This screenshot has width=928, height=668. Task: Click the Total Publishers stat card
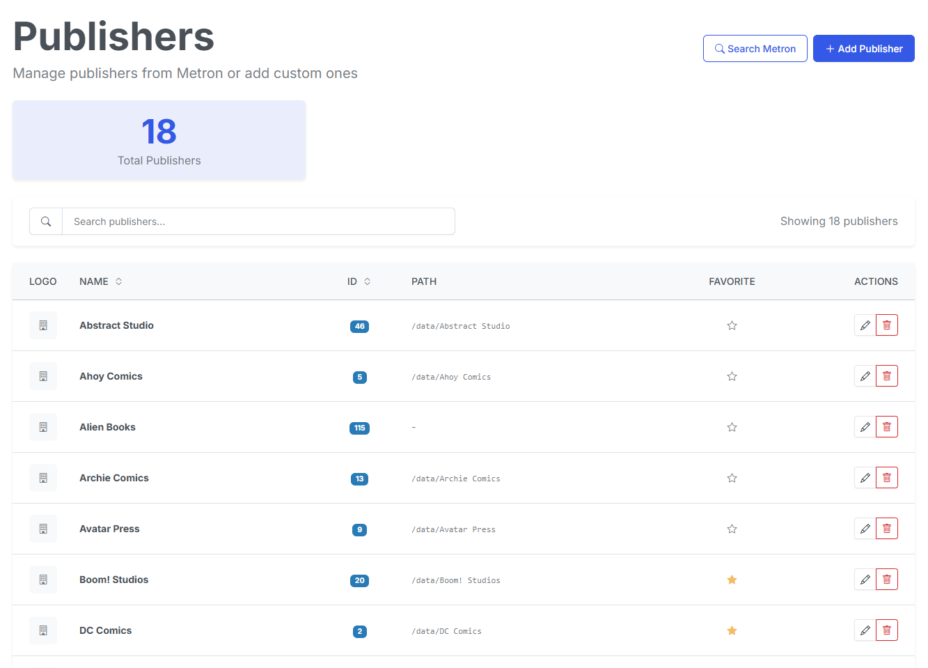[159, 140]
